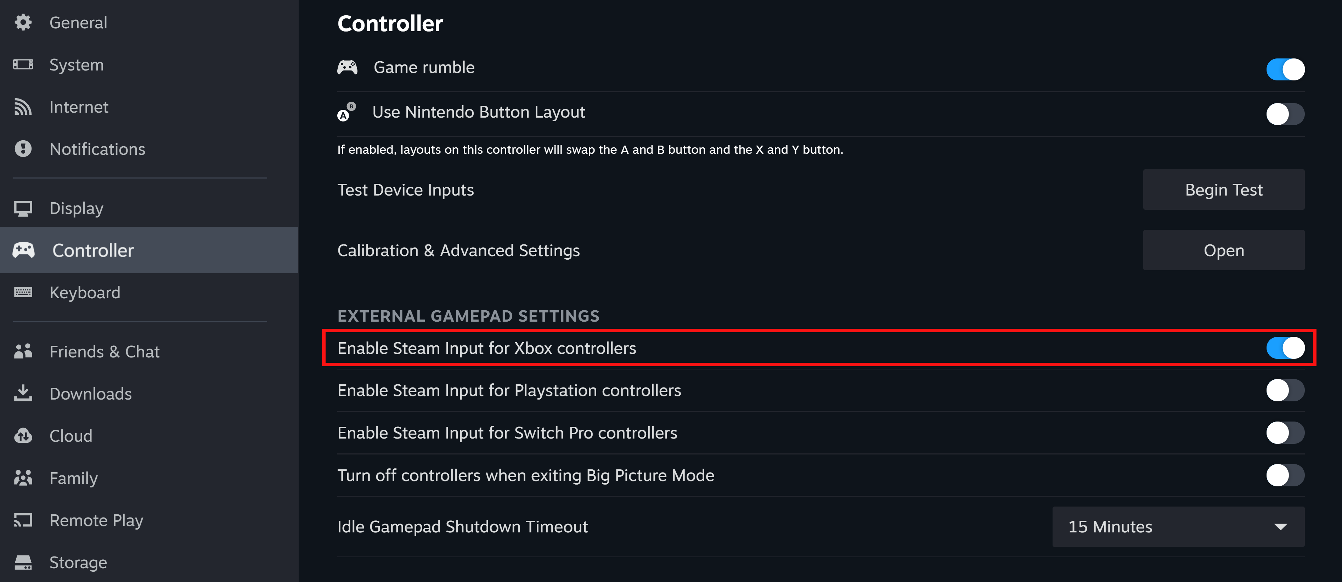The image size is (1342, 582).
Task: Open Calibration & Advanced Settings
Action: tap(1223, 251)
